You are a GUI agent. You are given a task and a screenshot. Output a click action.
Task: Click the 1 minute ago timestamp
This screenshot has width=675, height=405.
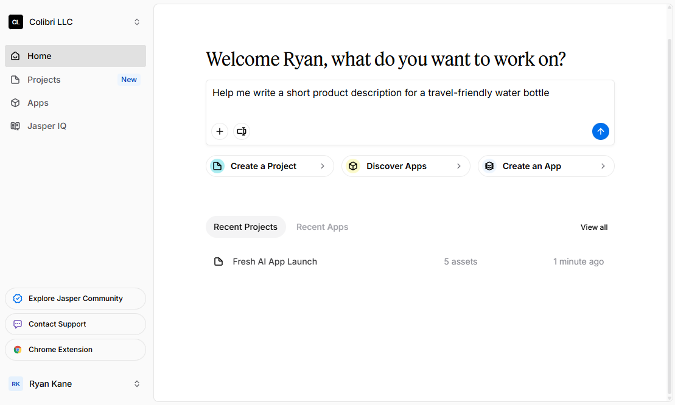tap(578, 261)
